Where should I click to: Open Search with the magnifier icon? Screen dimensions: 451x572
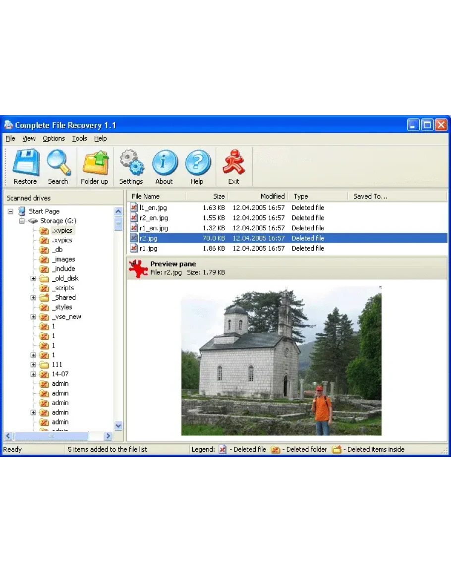click(58, 162)
